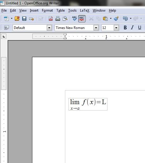This screenshot has height=163, width=145.
Task: Click the tab stop type selector
Action: 4,36
